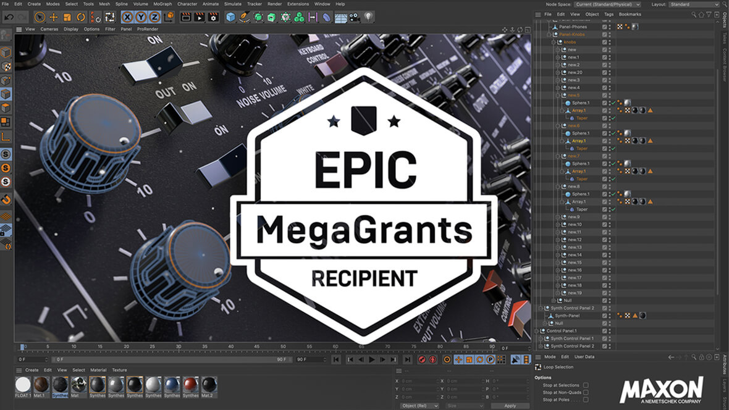Image resolution: width=729 pixels, height=410 pixels.
Task: Add a Light object from toolbar
Action: (x=368, y=17)
